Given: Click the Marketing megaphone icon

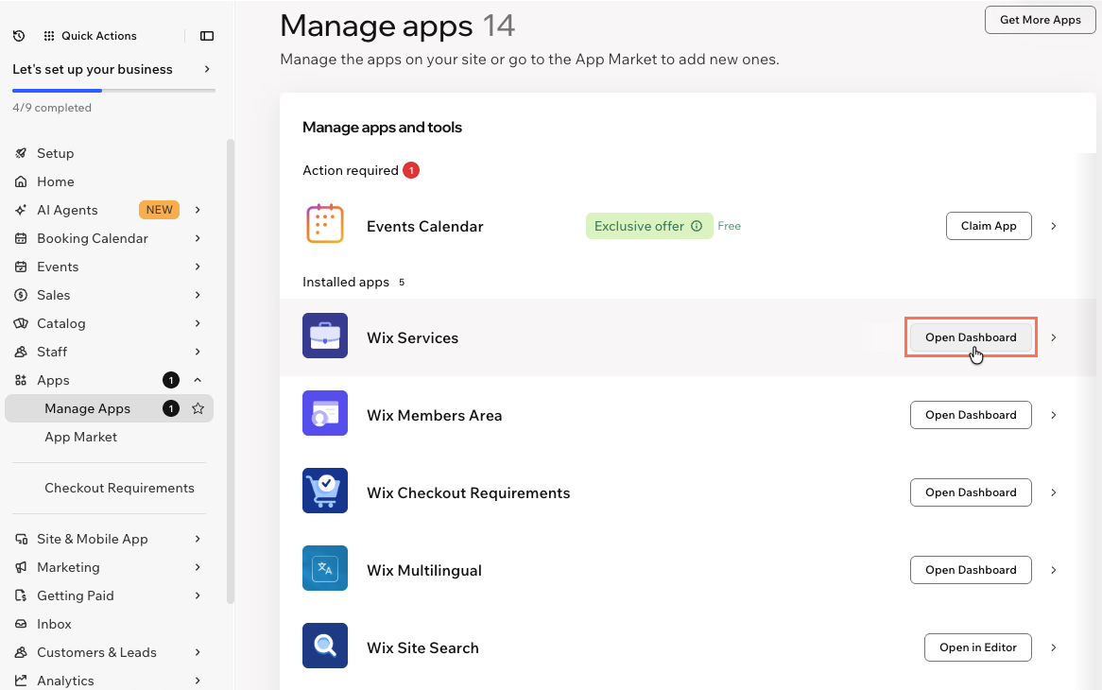Looking at the screenshot, I should point(21,567).
